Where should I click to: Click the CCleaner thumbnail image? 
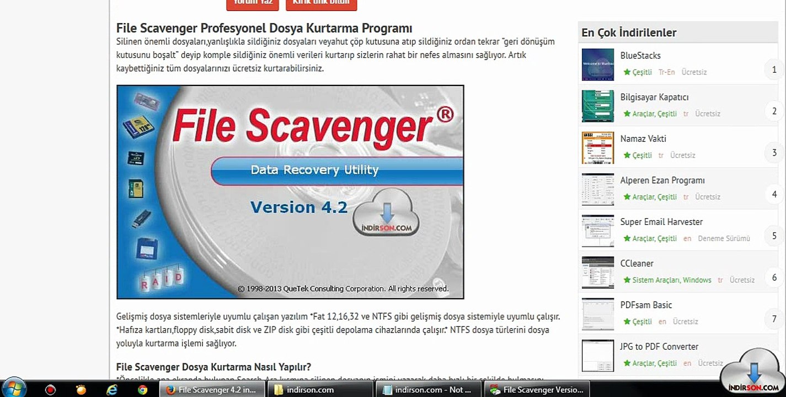598,272
